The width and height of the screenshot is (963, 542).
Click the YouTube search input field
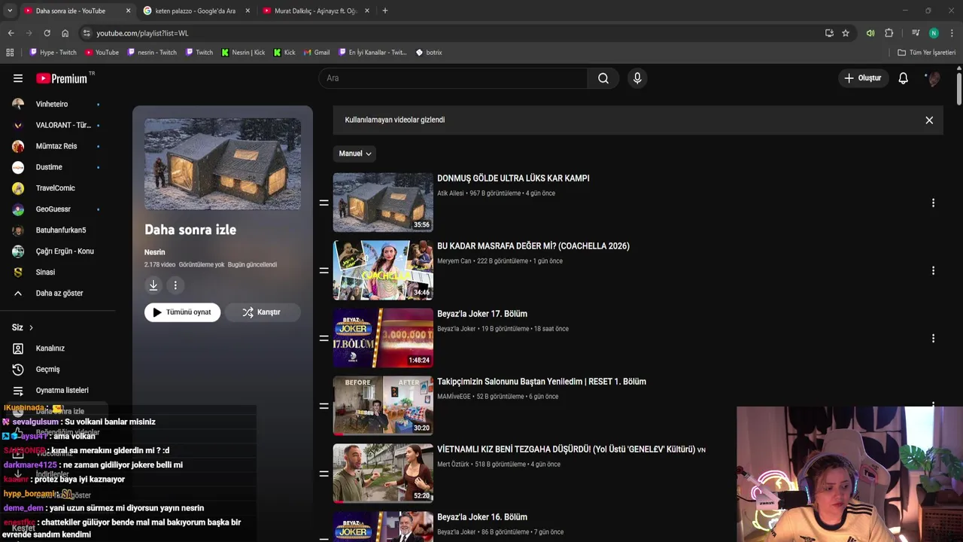point(453,78)
